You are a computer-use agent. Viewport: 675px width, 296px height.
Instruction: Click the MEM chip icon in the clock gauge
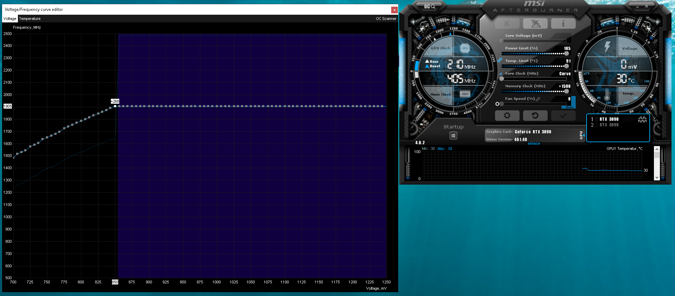tap(465, 94)
